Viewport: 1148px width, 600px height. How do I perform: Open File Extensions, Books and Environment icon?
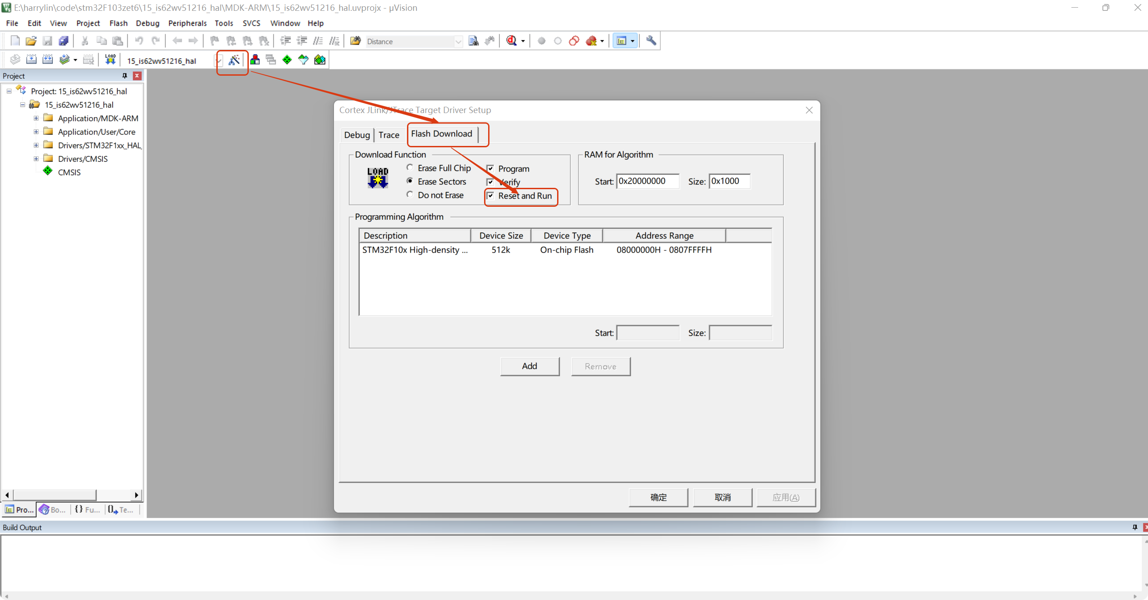tap(255, 59)
